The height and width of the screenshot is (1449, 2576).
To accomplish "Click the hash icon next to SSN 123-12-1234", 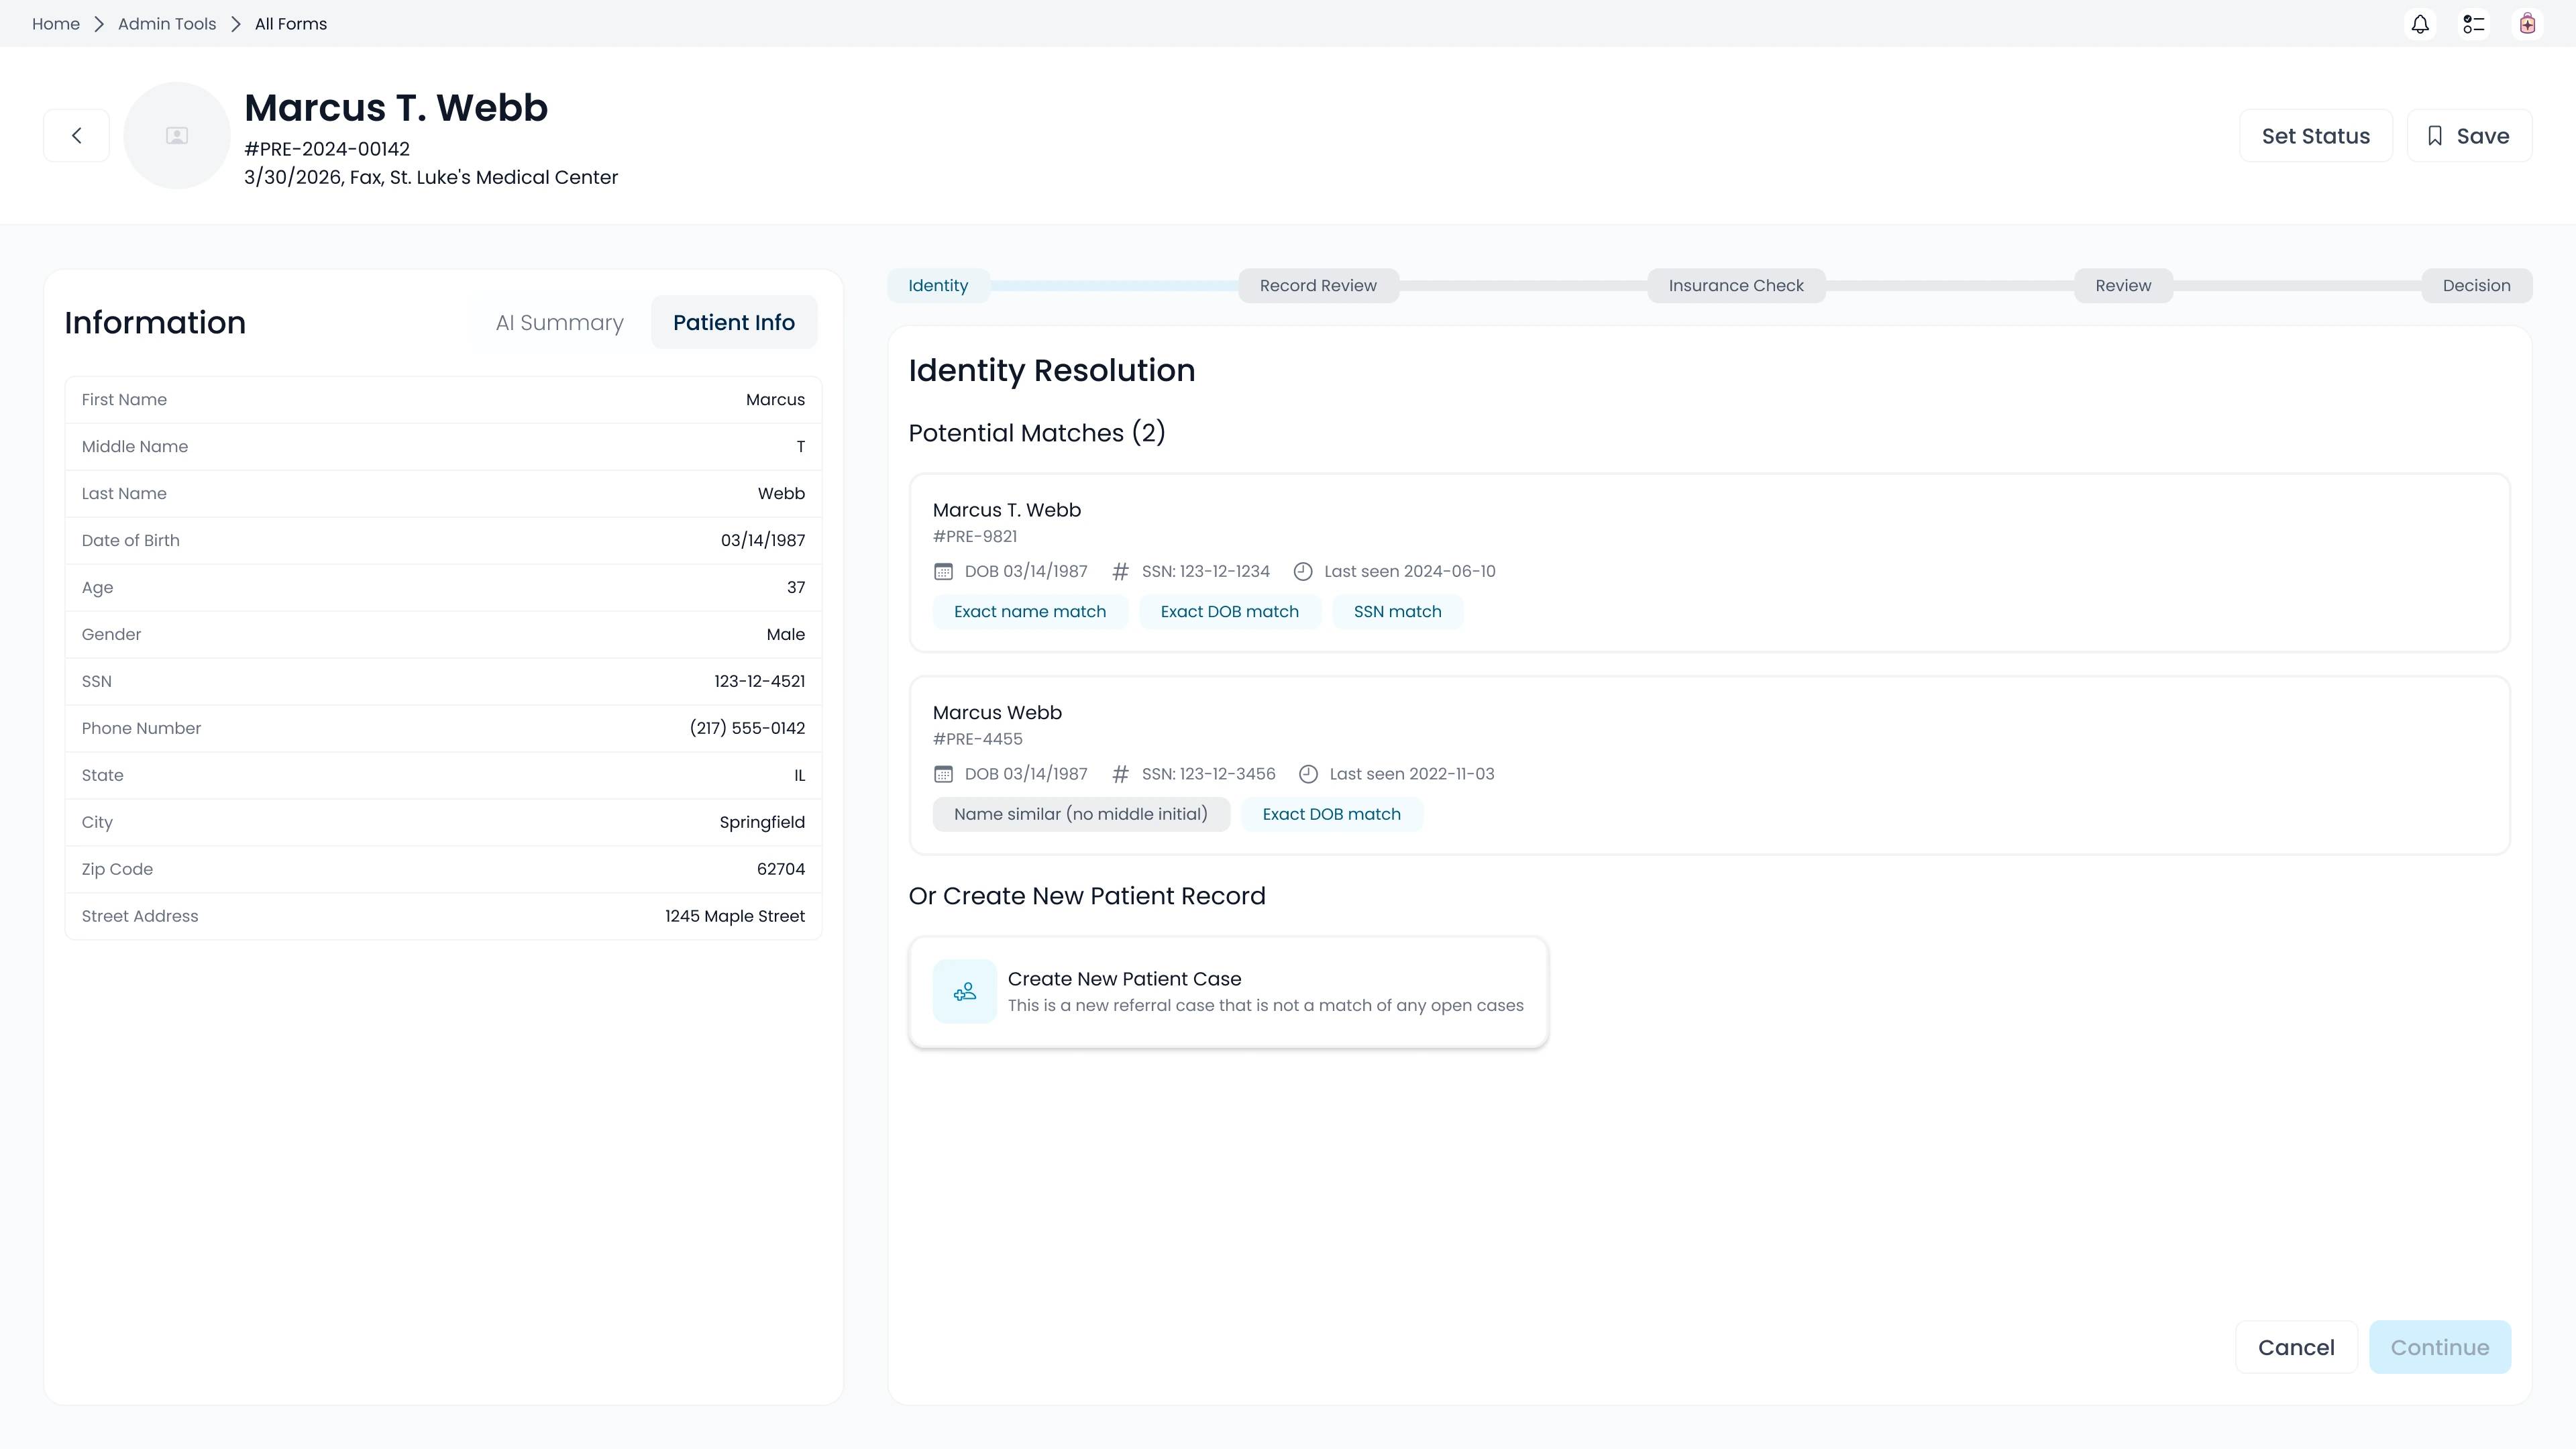I will 1120,572.
